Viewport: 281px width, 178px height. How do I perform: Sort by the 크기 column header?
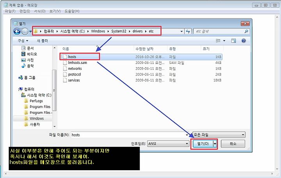click(206, 49)
